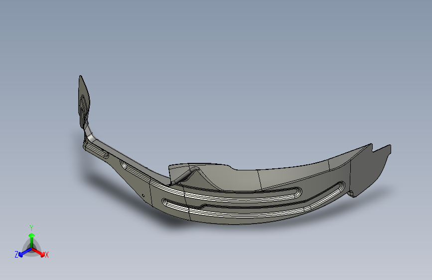This screenshot has width=432, height=280.
Task: Select the upright paddle-shaped tab on the model
Action: point(84,103)
